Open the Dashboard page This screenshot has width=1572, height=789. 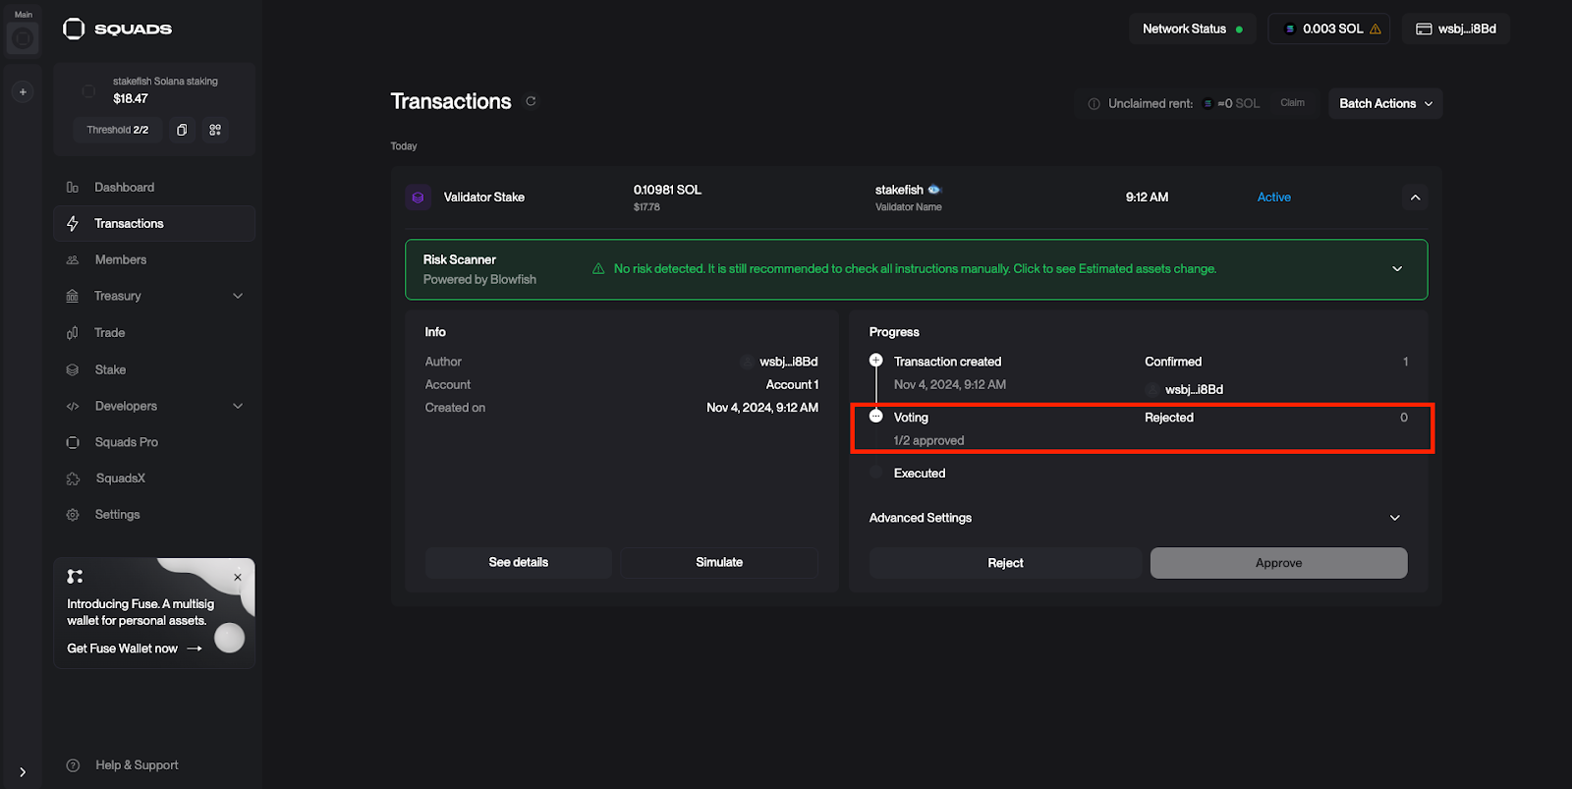click(x=154, y=188)
